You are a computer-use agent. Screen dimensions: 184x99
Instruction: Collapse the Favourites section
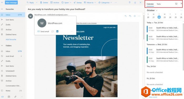pos(2,9)
